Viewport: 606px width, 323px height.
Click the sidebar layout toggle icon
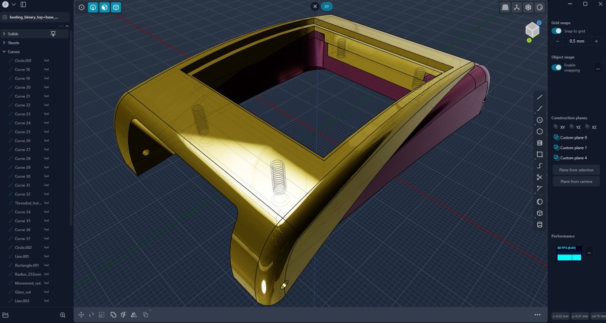23,5
